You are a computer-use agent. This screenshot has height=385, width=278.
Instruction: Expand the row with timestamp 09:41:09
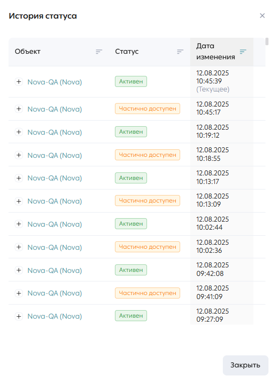(19, 293)
